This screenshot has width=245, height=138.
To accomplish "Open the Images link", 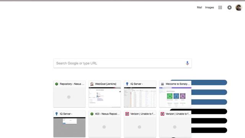I will 209,7.
